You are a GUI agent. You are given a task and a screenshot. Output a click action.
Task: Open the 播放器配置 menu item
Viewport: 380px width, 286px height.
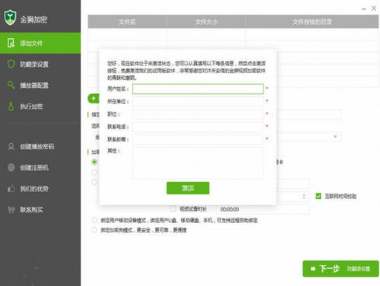(40, 85)
